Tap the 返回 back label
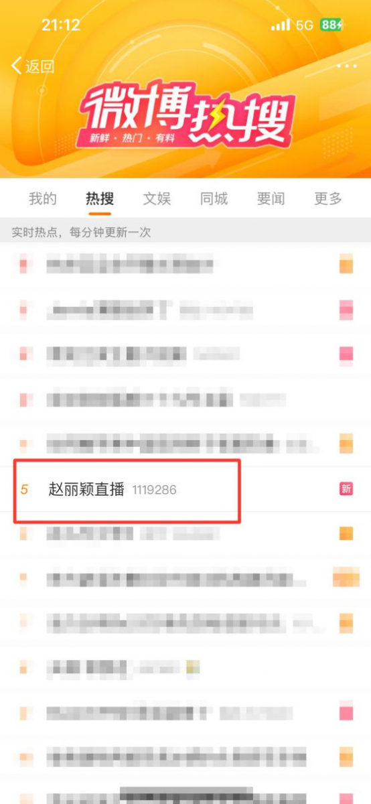 coord(40,66)
